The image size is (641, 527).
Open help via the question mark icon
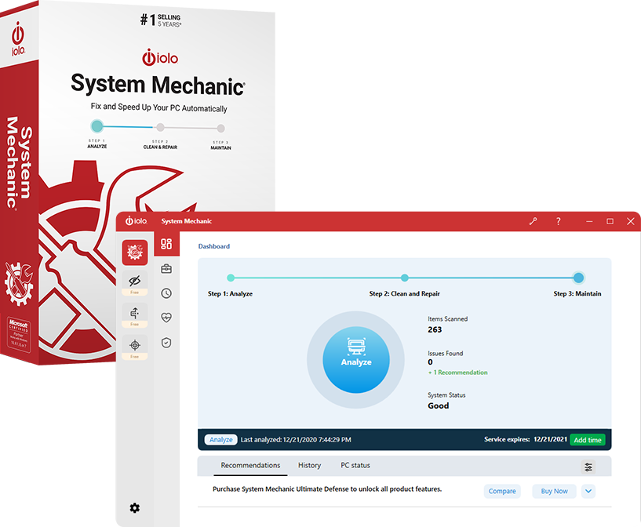[x=559, y=221]
